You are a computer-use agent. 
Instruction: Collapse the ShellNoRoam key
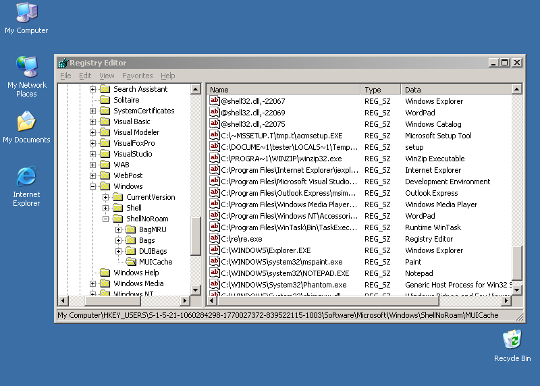pos(106,219)
